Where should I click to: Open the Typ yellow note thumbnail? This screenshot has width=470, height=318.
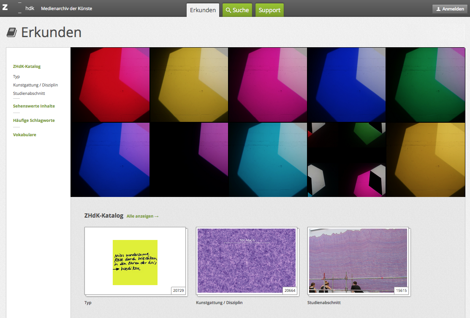[135, 261]
